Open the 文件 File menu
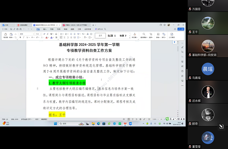This screenshot has width=228, height=149. (x=5, y=29)
